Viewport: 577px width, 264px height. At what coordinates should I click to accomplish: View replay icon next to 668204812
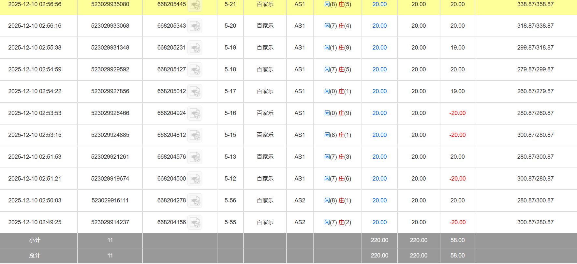click(x=195, y=135)
